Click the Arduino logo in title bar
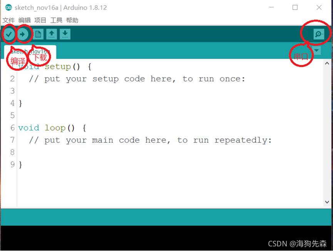Image resolution: width=333 pixels, height=251 pixels. 8,8
